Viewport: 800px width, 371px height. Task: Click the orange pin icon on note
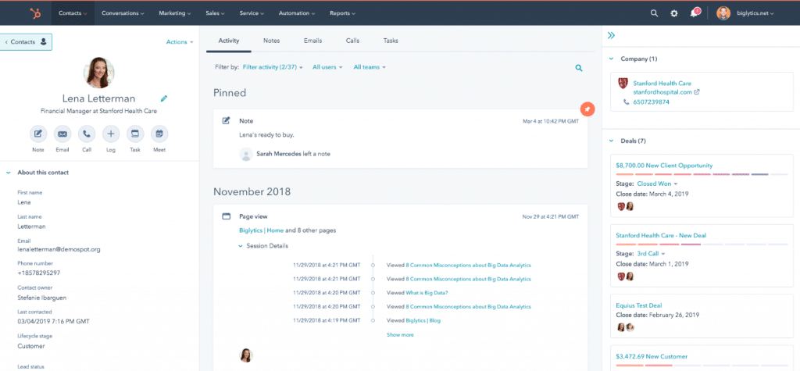(587, 109)
